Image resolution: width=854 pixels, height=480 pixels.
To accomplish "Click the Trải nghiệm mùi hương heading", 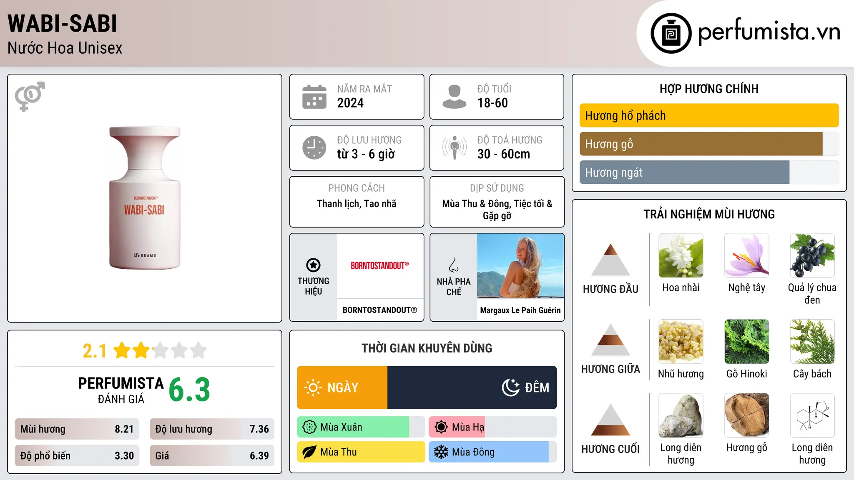I will coord(709,214).
